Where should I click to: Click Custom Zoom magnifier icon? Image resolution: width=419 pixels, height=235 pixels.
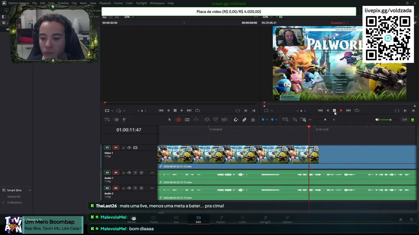(303, 120)
